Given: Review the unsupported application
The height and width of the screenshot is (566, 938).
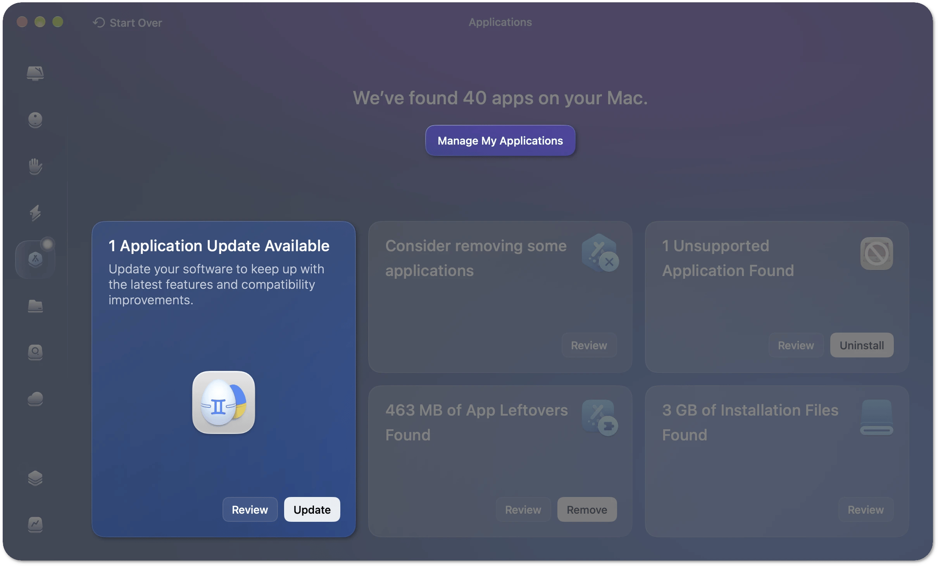Looking at the screenshot, I should click(796, 345).
